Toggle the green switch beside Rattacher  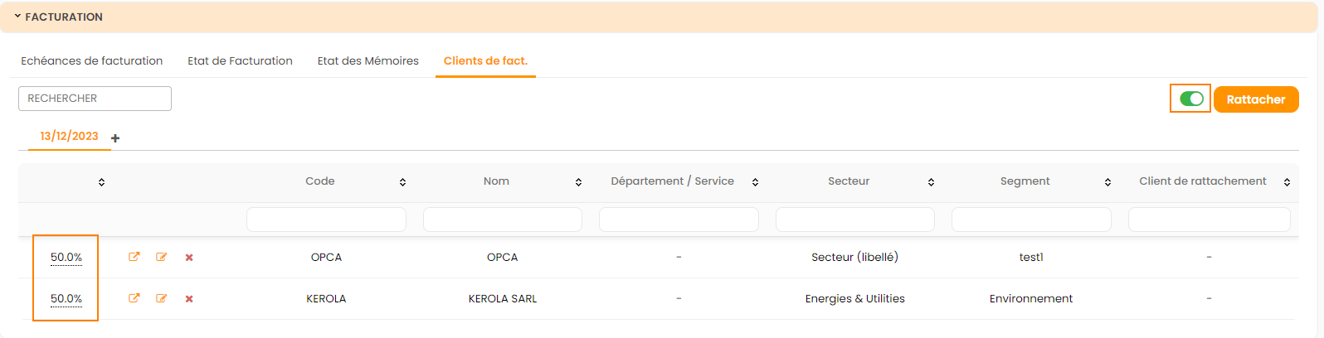1191,99
